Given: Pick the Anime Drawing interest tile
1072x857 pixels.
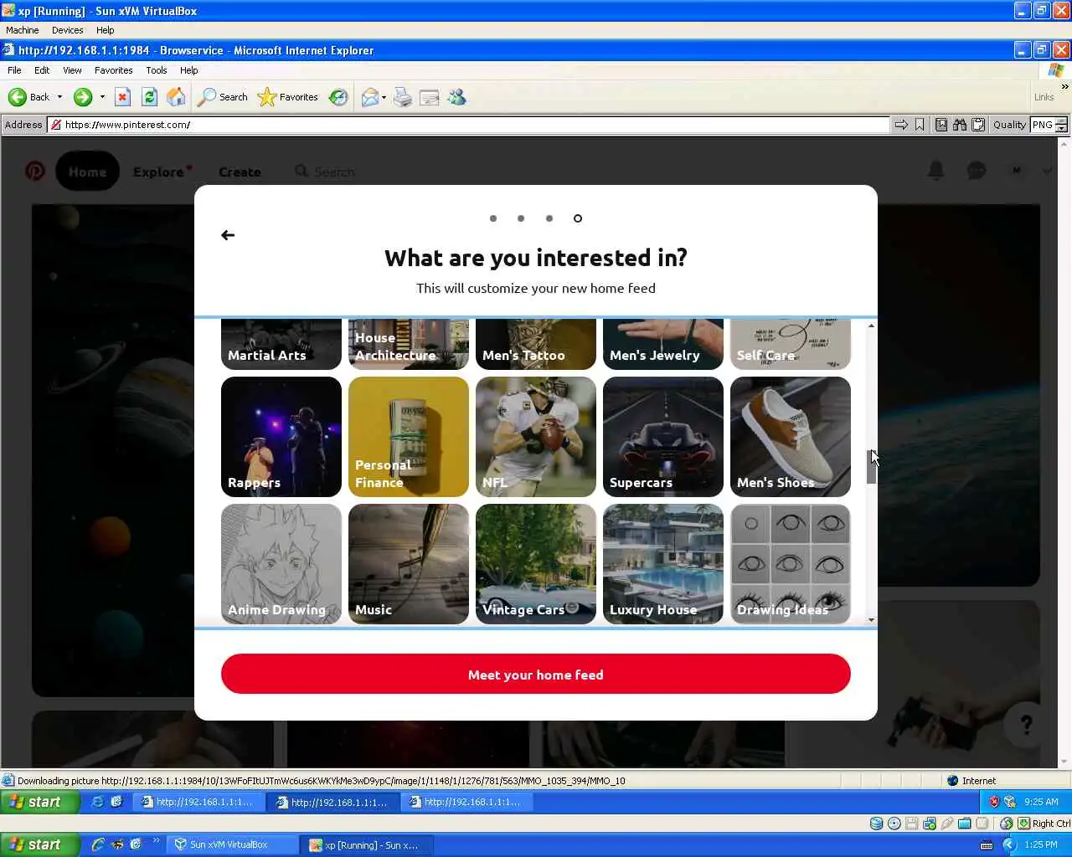Looking at the screenshot, I should (281, 564).
